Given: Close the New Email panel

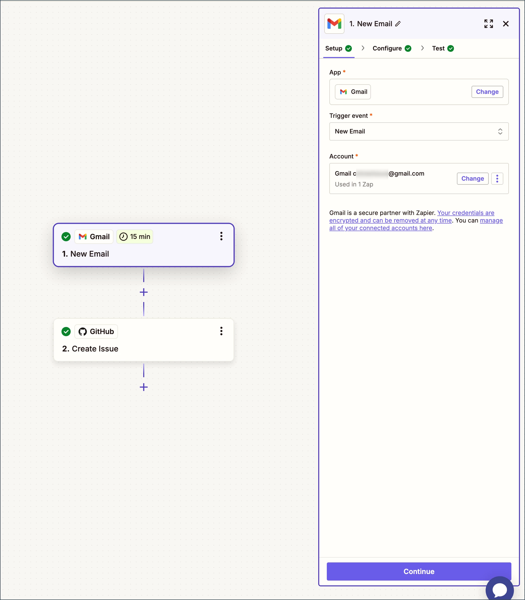Looking at the screenshot, I should (506, 24).
